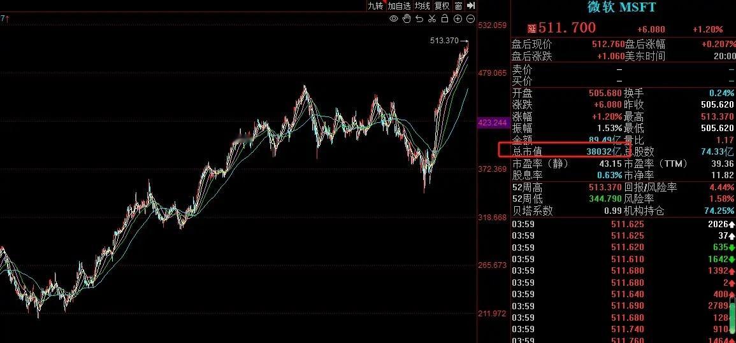Zoom out with the minus circle icon
The image size is (736, 343).
coord(470,18)
